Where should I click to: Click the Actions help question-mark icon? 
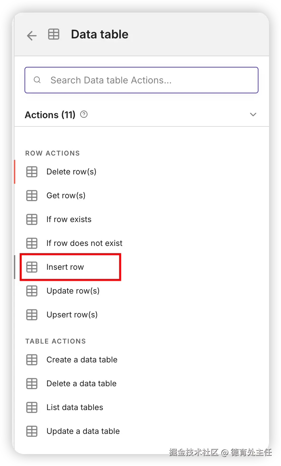pos(84,115)
